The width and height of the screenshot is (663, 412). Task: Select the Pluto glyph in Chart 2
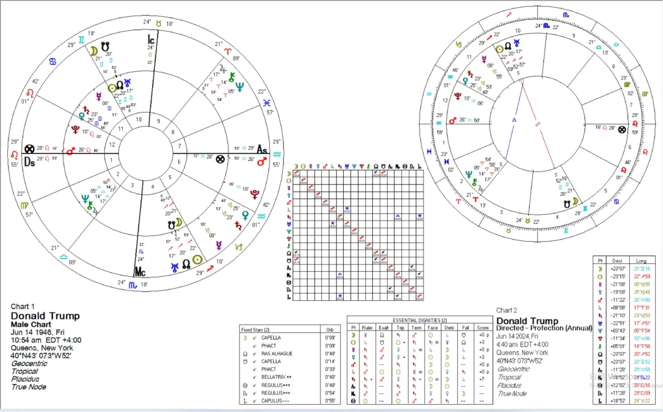coord(463,99)
